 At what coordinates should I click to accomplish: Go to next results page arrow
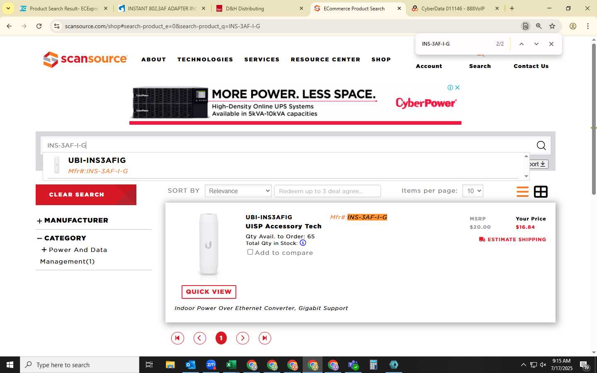[x=243, y=338]
